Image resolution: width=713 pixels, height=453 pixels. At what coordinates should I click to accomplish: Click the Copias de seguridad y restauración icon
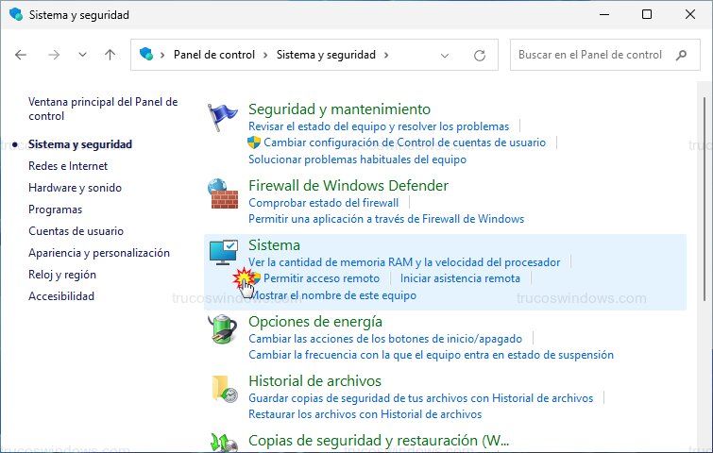tap(224, 443)
